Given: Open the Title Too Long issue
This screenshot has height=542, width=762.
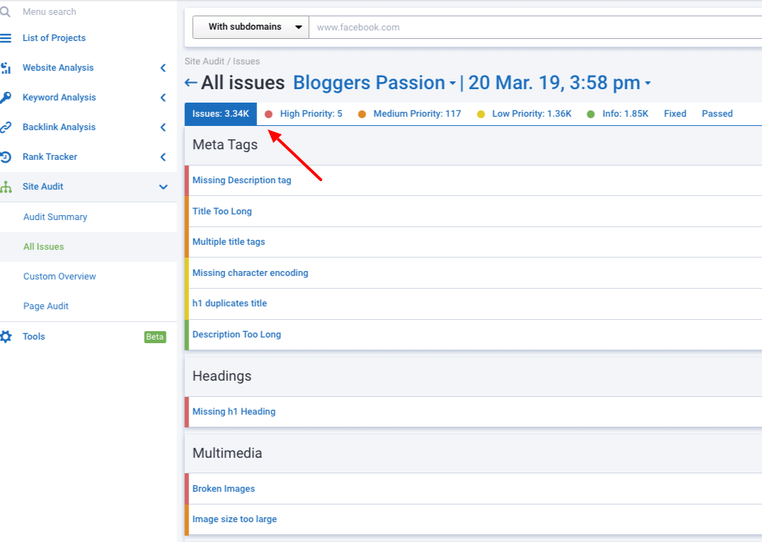Looking at the screenshot, I should (222, 212).
